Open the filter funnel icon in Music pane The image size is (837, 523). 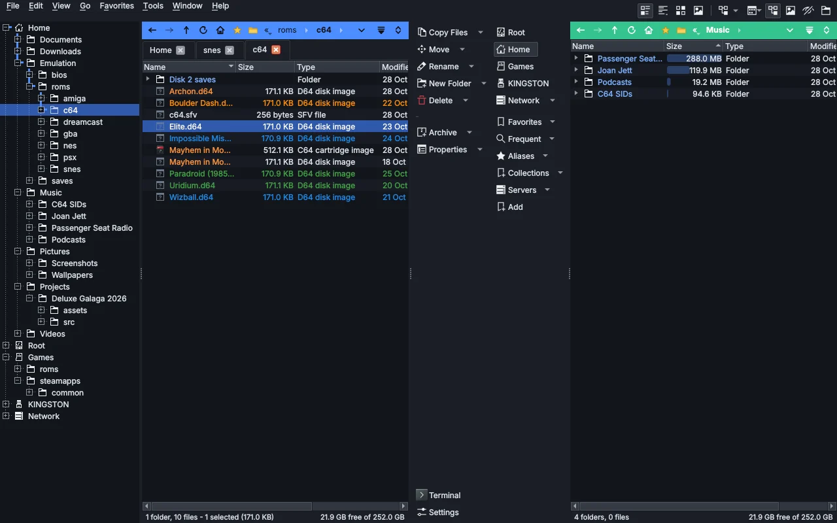point(810,30)
